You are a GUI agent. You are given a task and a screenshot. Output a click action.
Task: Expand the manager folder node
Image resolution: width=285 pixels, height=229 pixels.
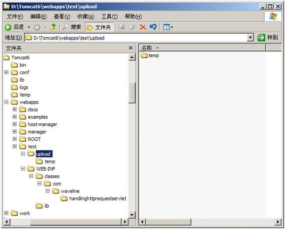click(15, 132)
